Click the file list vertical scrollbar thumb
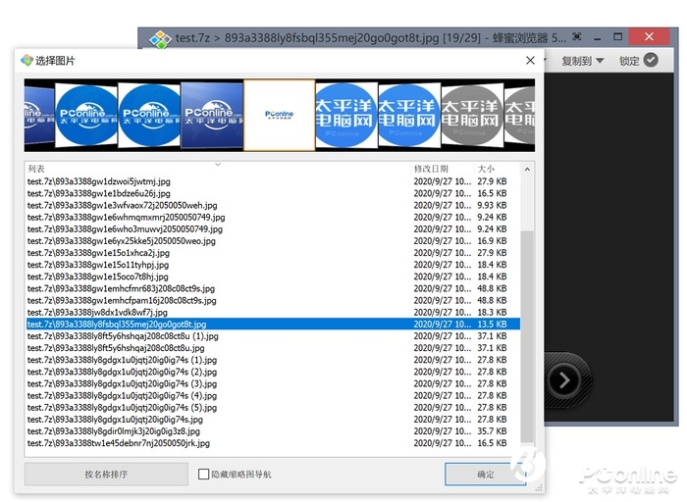The width and height of the screenshot is (687, 502). click(x=527, y=336)
